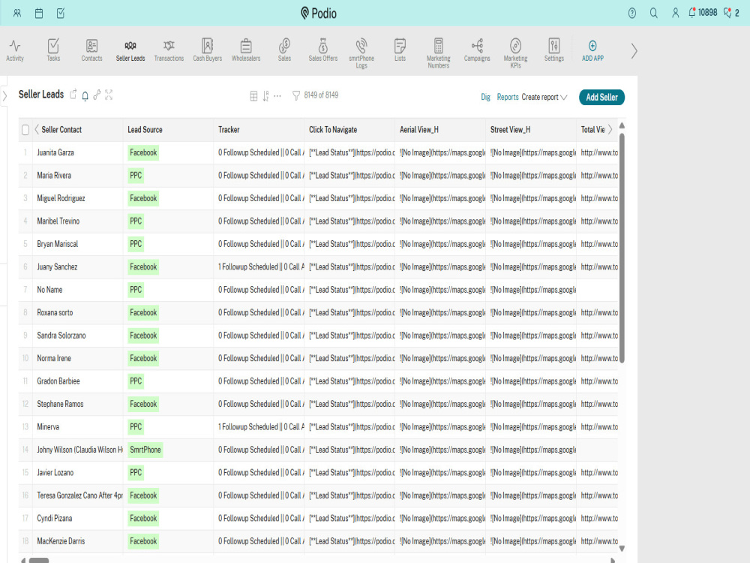Open the Marketing Numbers app
This screenshot has width=750, height=563.
click(x=438, y=53)
